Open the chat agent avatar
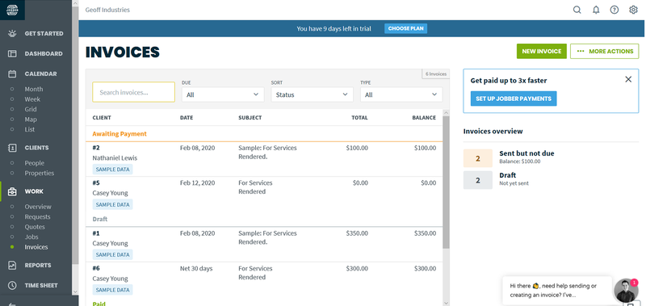Image resolution: width=646 pixels, height=306 pixels. click(627, 291)
